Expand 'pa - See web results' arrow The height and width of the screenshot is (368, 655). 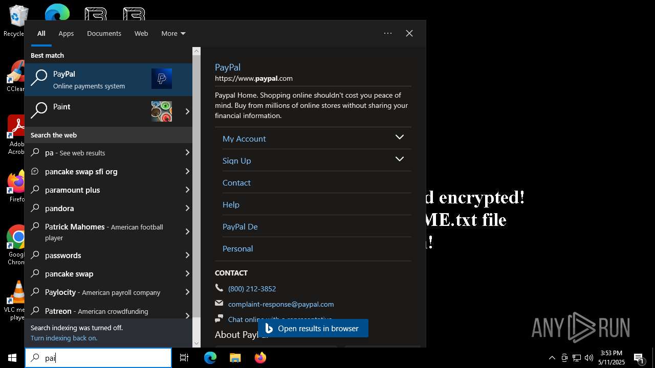coord(187,152)
